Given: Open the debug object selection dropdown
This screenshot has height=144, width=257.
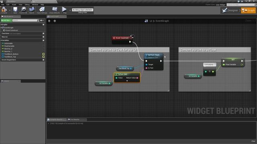Looking at the screenshot, I should pos(83,10).
